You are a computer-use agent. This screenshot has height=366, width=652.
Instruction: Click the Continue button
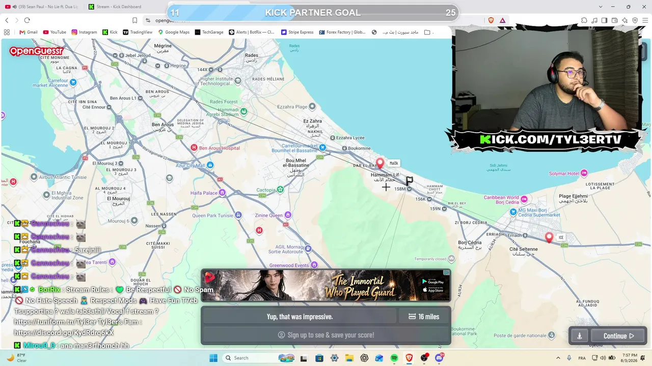(x=619, y=335)
